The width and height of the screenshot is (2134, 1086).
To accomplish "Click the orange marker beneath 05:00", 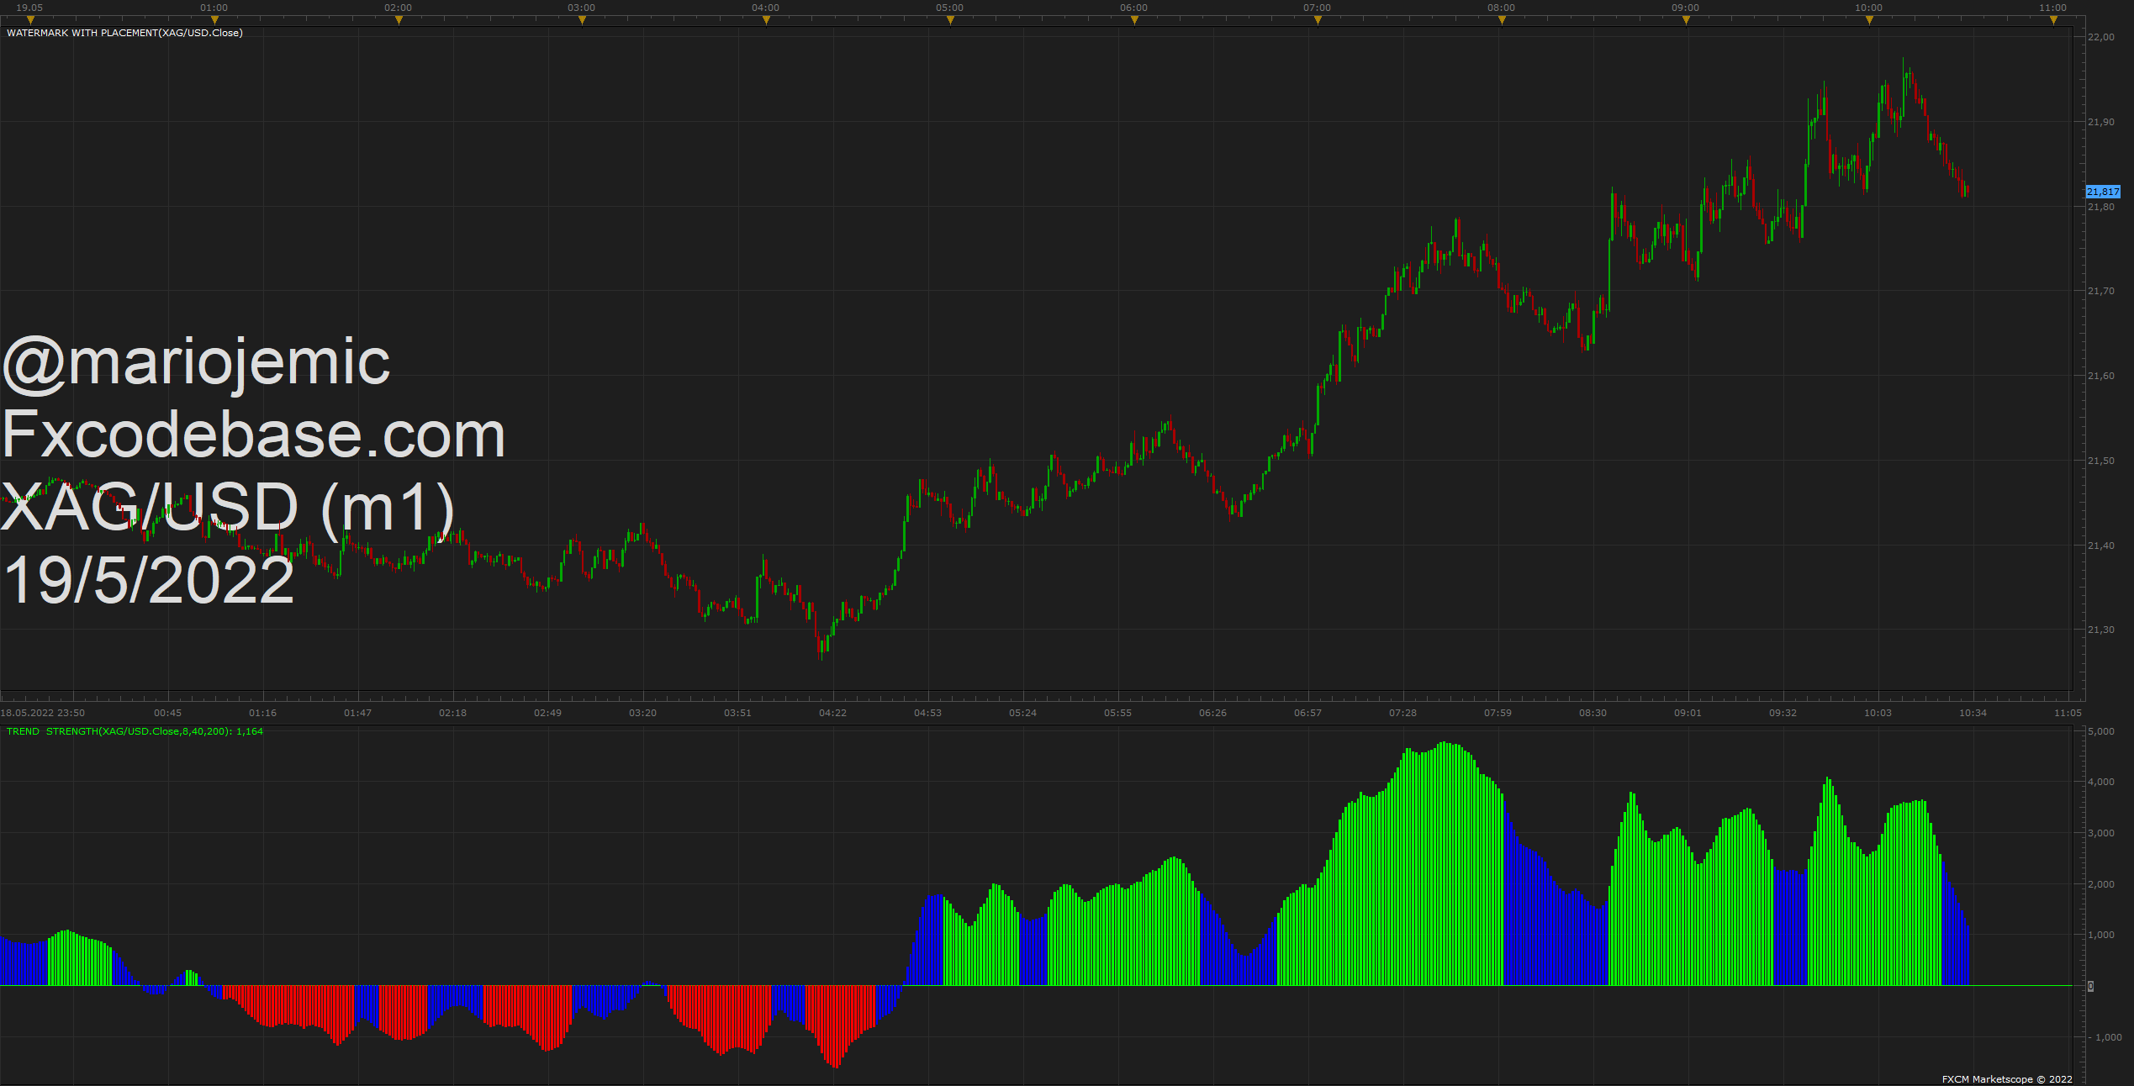I will point(950,20).
